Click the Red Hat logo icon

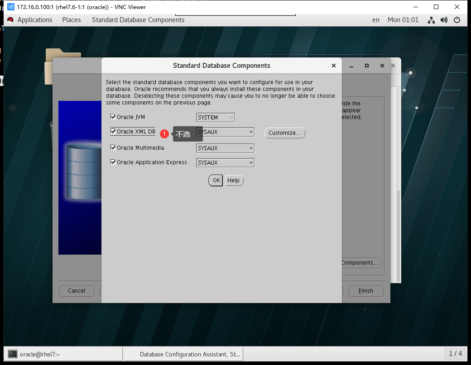[x=10, y=20]
